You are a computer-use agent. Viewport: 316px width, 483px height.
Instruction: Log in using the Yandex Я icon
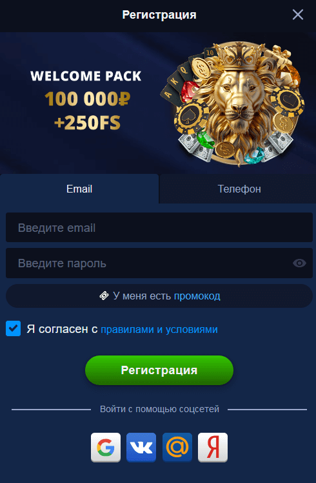click(x=213, y=447)
